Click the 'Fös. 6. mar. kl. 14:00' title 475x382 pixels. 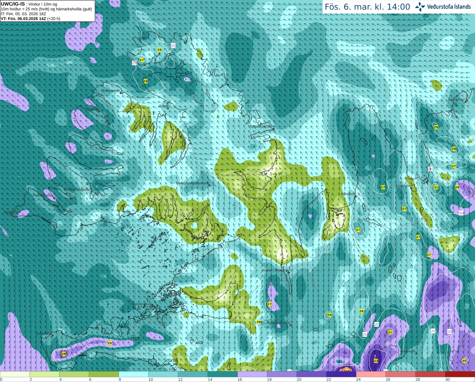(x=367, y=7)
